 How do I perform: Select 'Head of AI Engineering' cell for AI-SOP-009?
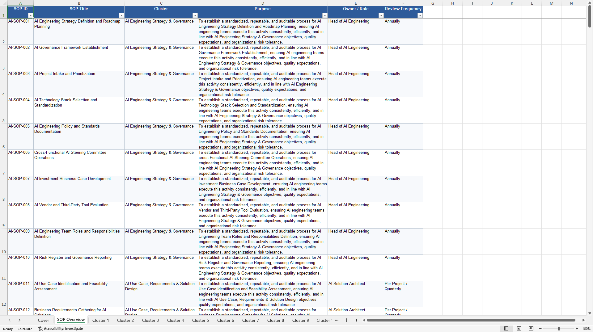(x=356, y=242)
